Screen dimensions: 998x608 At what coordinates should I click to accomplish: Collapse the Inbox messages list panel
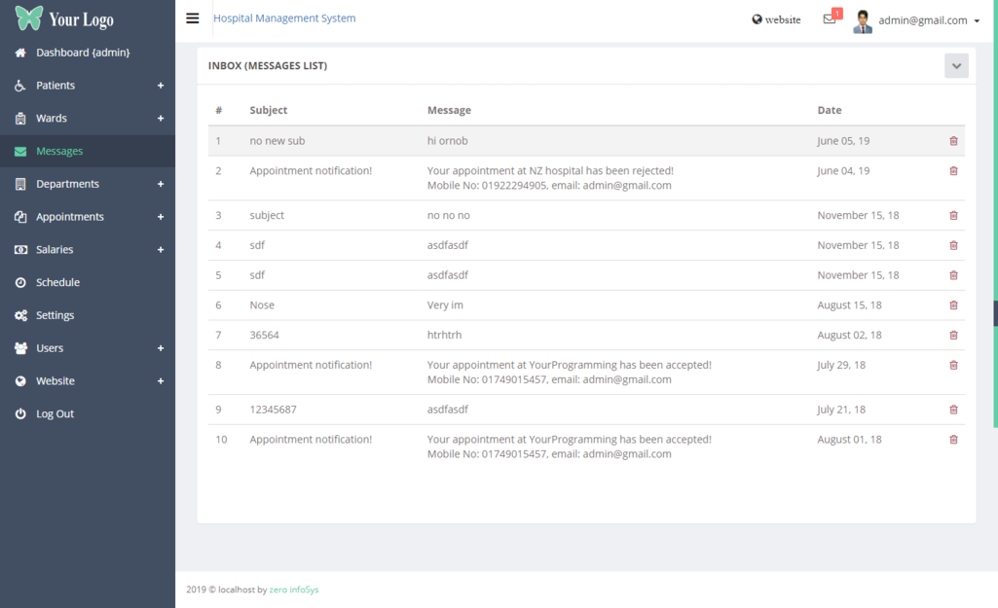click(x=956, y=66)
